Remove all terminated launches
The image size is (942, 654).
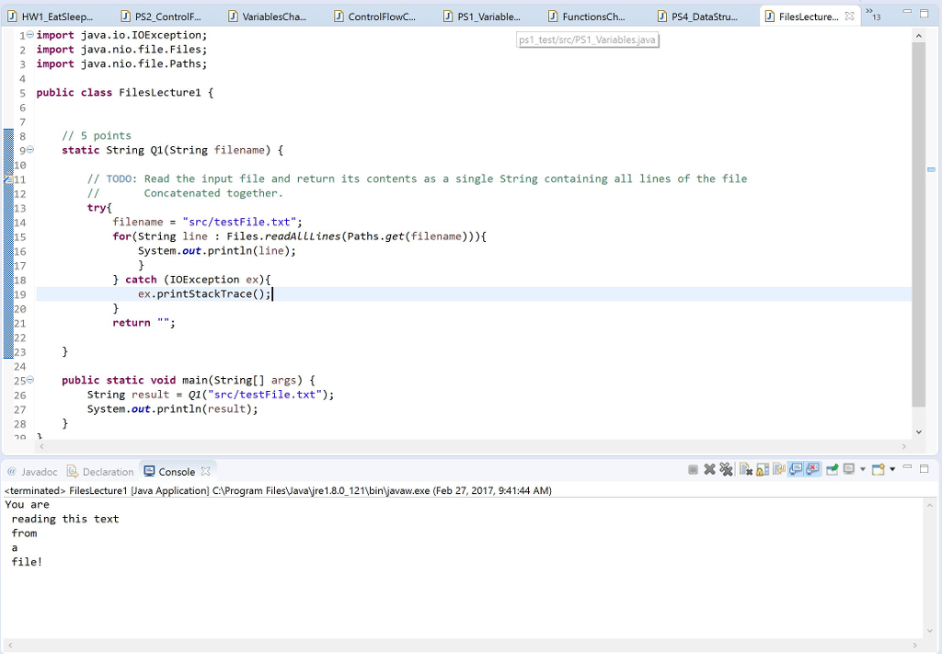click(726, 469)
